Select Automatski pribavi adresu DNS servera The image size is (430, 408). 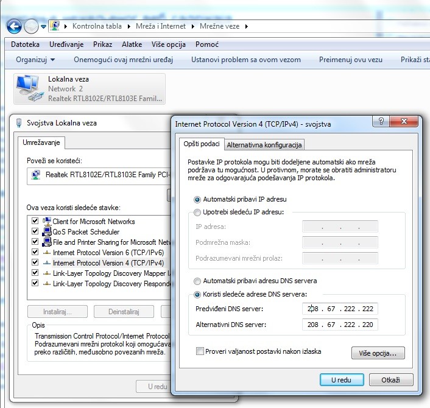tap(197, 281)
